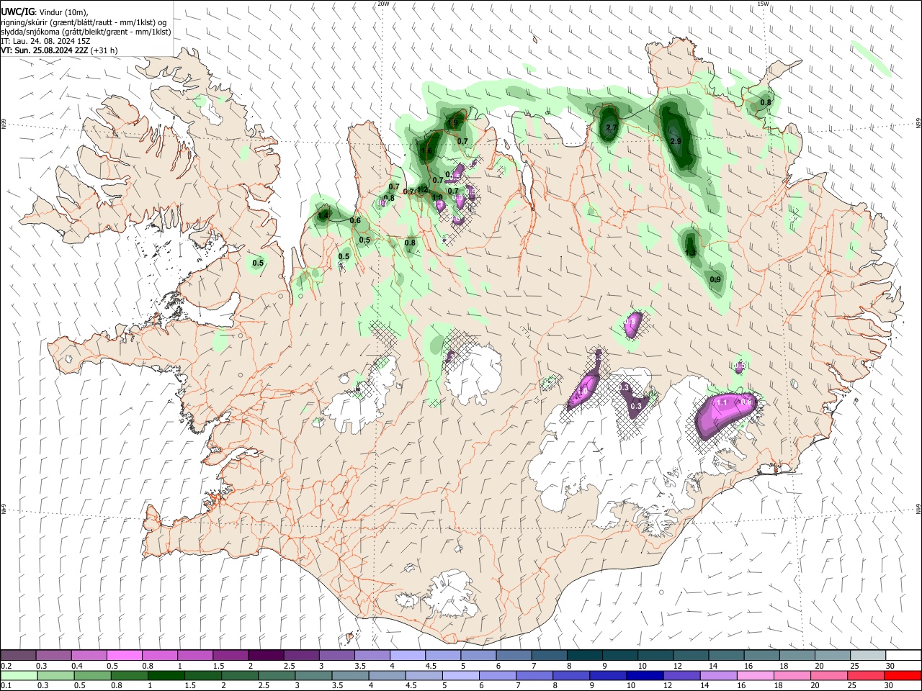Click the '(+31 h)' forecast offset text
Viewport: 922px width, 691px height.
104,50
